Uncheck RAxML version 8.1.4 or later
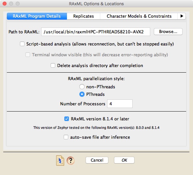Screen dimensions: 193x175 tap(67, 119)
